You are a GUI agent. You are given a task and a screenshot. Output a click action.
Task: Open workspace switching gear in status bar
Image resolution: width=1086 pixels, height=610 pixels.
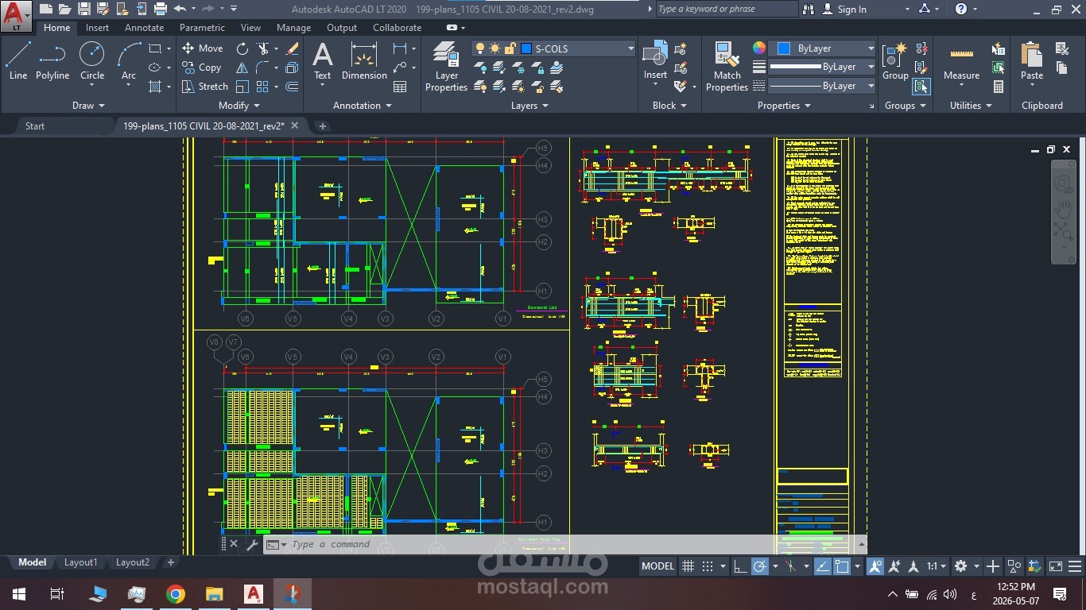[960, 566]
